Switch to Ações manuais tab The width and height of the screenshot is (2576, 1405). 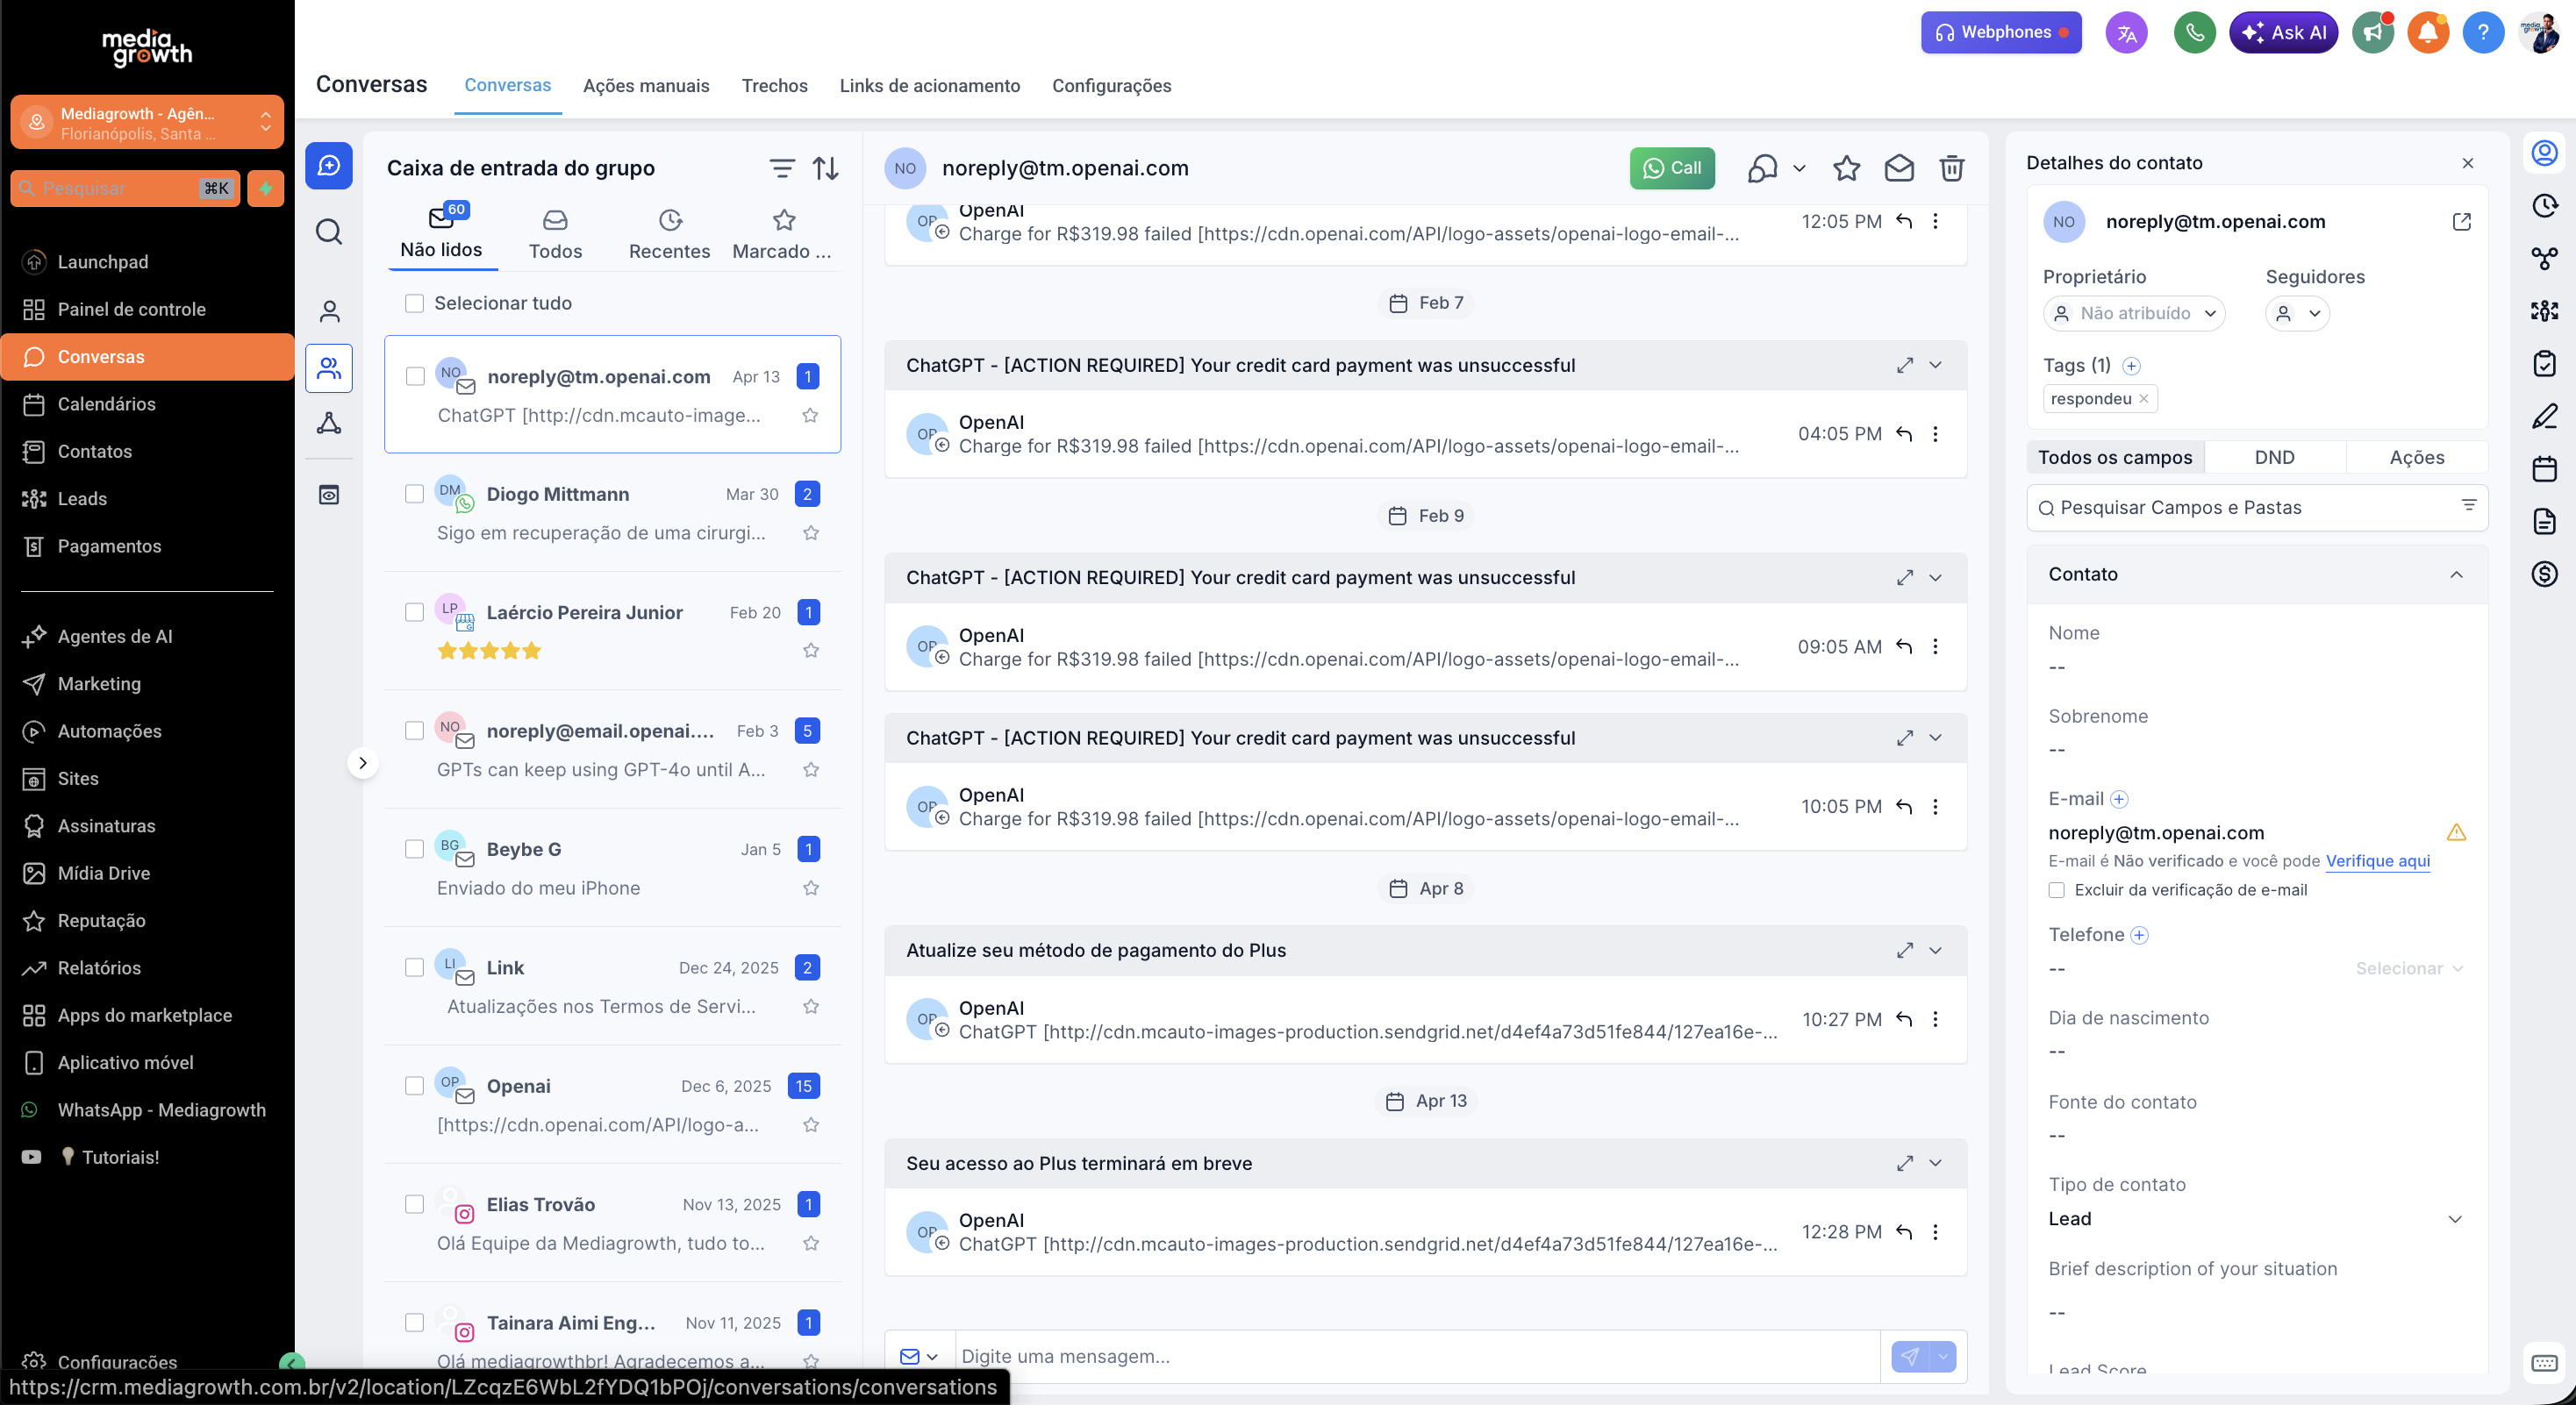point(646,86)
